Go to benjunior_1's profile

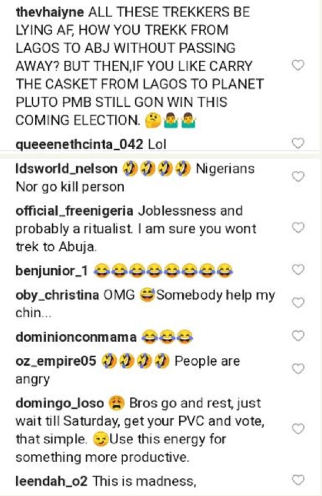pos(52,270)
